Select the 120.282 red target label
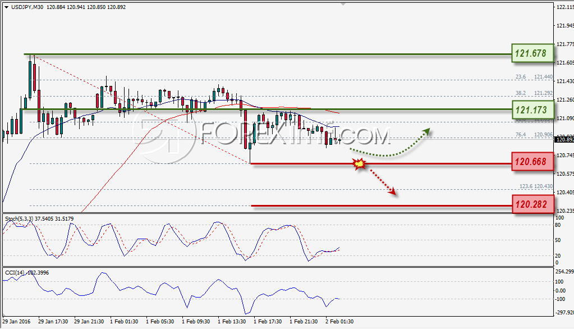The image size is (574, 329). (x=532, y=204)
